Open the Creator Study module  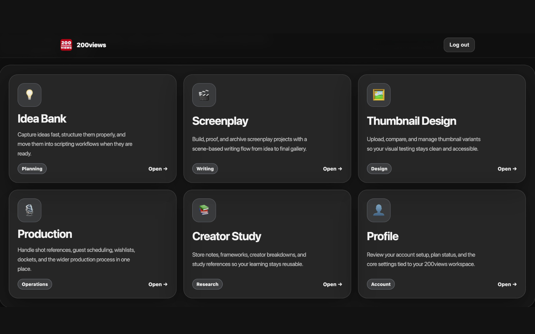[x=332, y=284]
